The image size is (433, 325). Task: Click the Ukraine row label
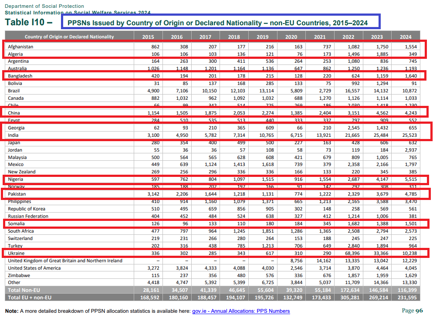16,253
